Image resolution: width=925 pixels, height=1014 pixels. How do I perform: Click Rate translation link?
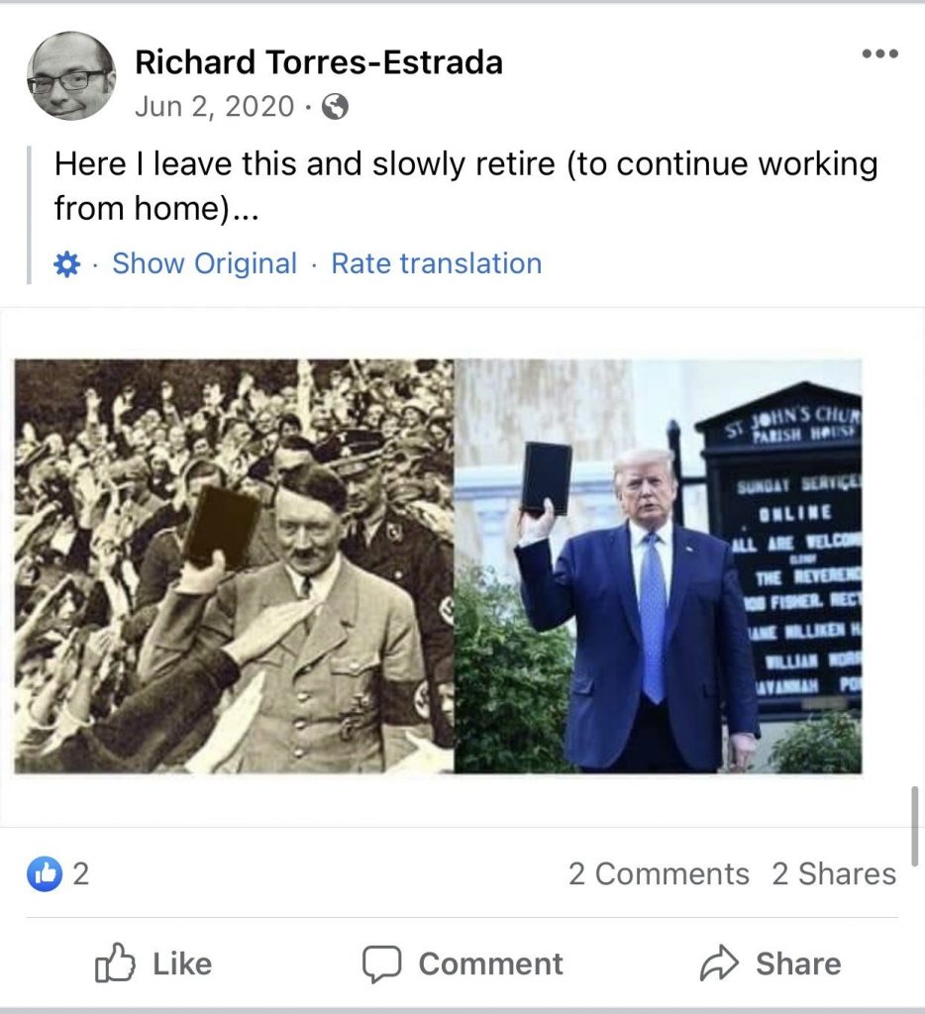click(437, 263)
